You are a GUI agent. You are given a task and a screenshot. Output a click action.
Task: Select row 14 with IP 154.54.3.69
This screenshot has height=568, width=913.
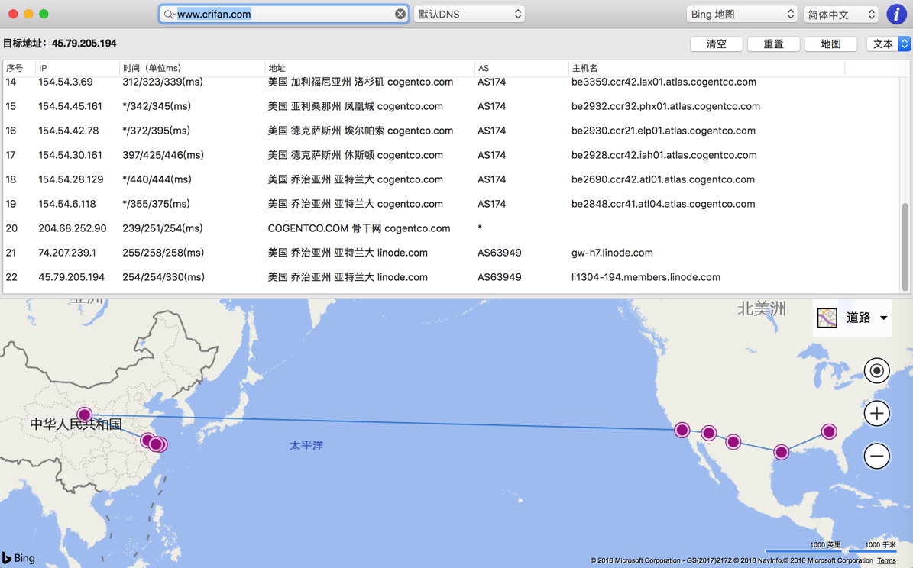452,82
